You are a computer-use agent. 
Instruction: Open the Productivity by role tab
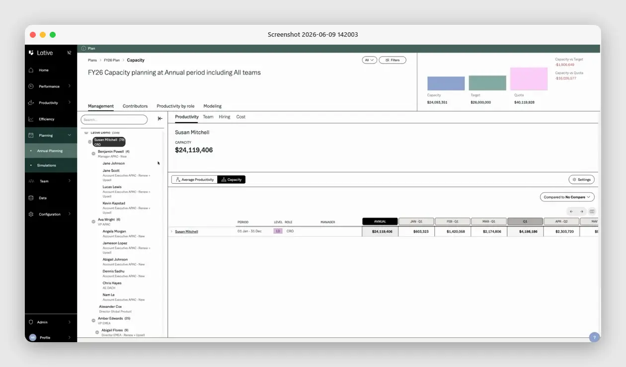coord(175,106)
